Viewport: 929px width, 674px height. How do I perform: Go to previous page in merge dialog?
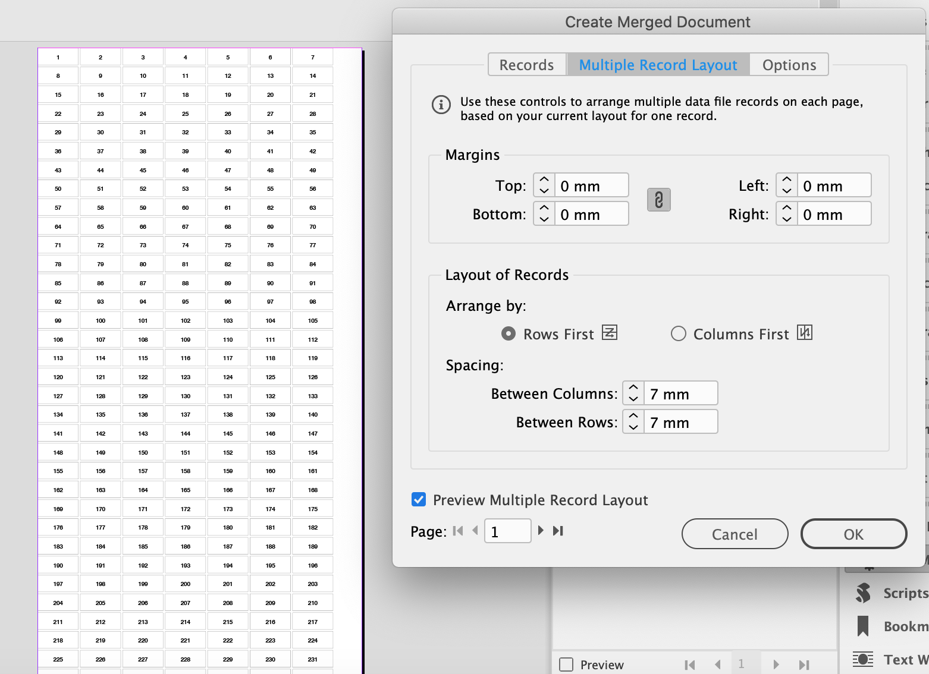point(475,530)
